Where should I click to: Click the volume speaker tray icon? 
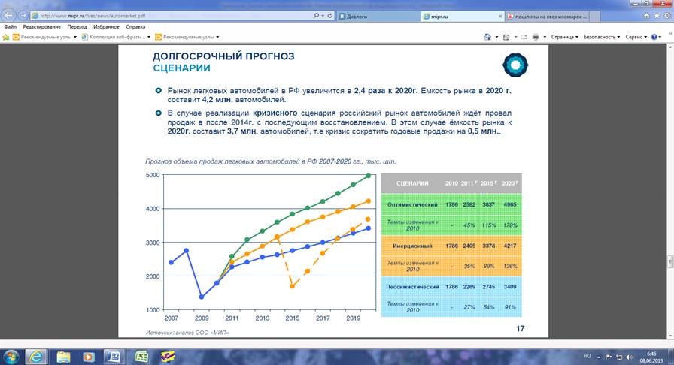tap(630, 357)
